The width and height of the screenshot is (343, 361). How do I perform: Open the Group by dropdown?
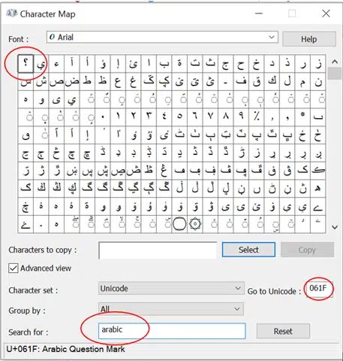pyautogui.click(x=171, y=309)
